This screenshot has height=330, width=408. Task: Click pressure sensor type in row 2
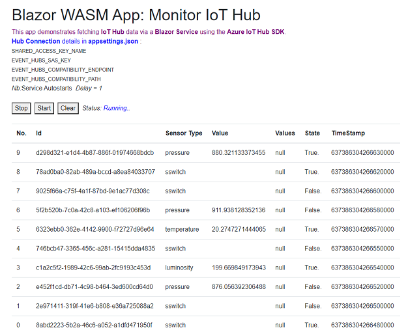coord(177,287)
